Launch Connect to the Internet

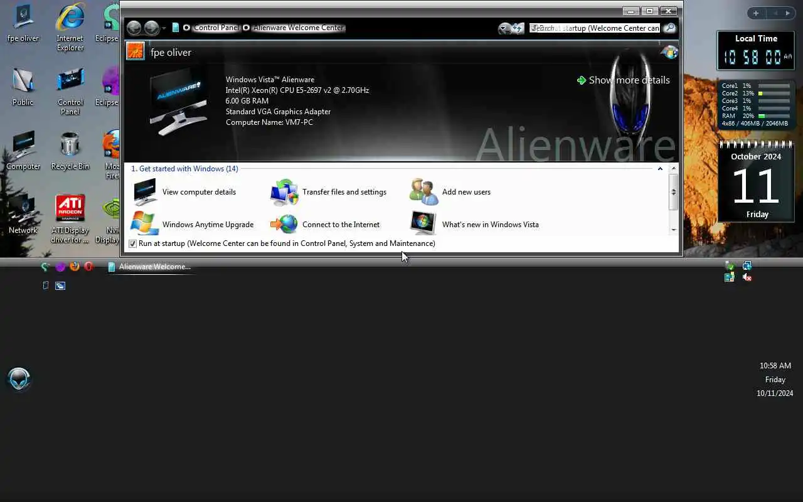(x=326, y=224)
